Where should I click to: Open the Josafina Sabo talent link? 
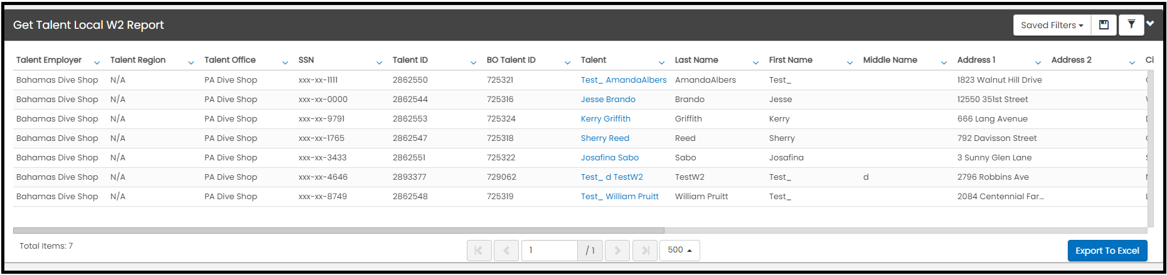(610, 158)
